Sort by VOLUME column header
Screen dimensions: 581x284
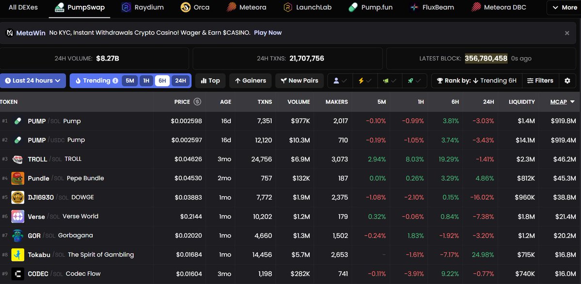298,102
